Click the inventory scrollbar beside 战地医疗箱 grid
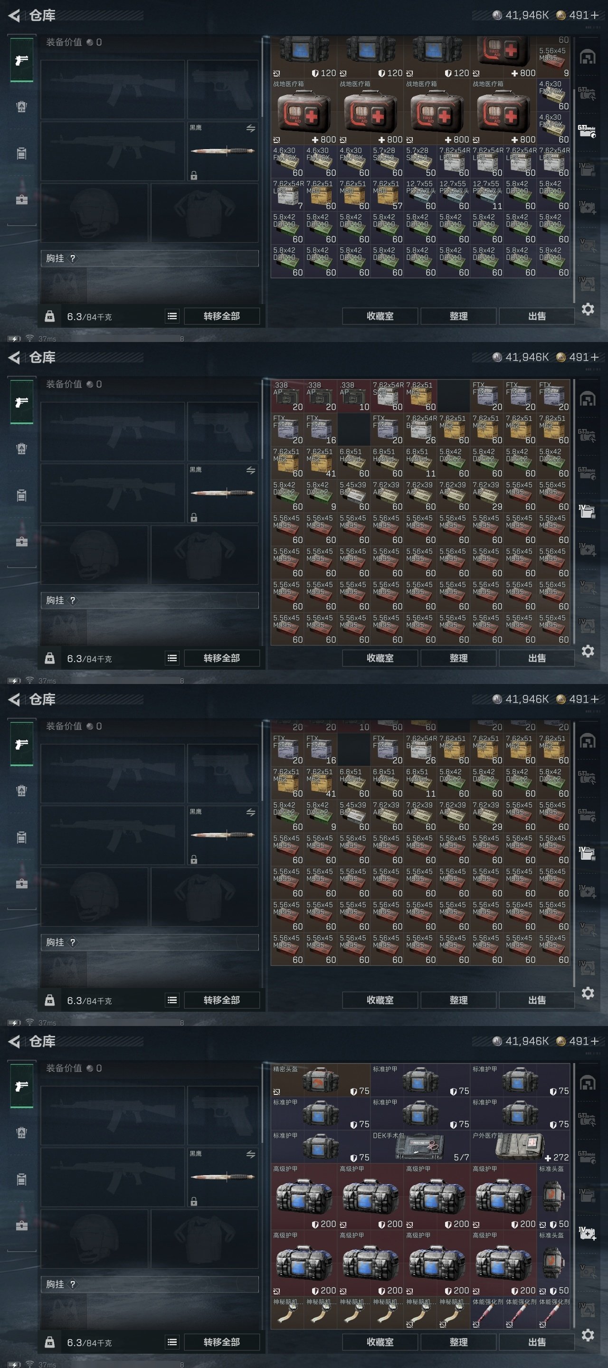The image size is (608, 1368). 573,170
